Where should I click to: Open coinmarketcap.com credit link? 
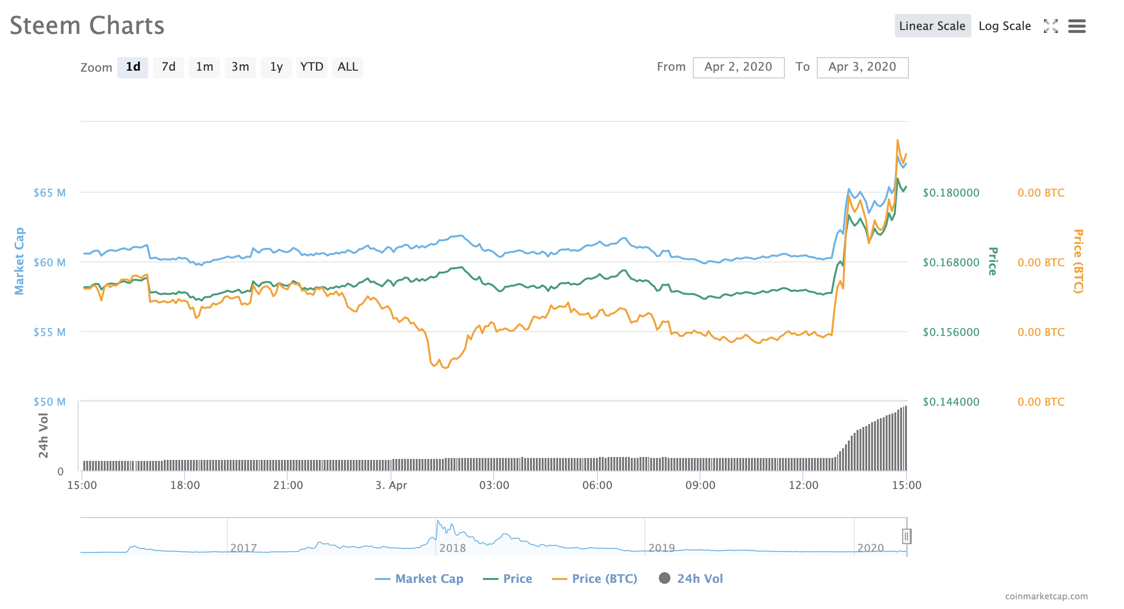tap(1046, 596)
